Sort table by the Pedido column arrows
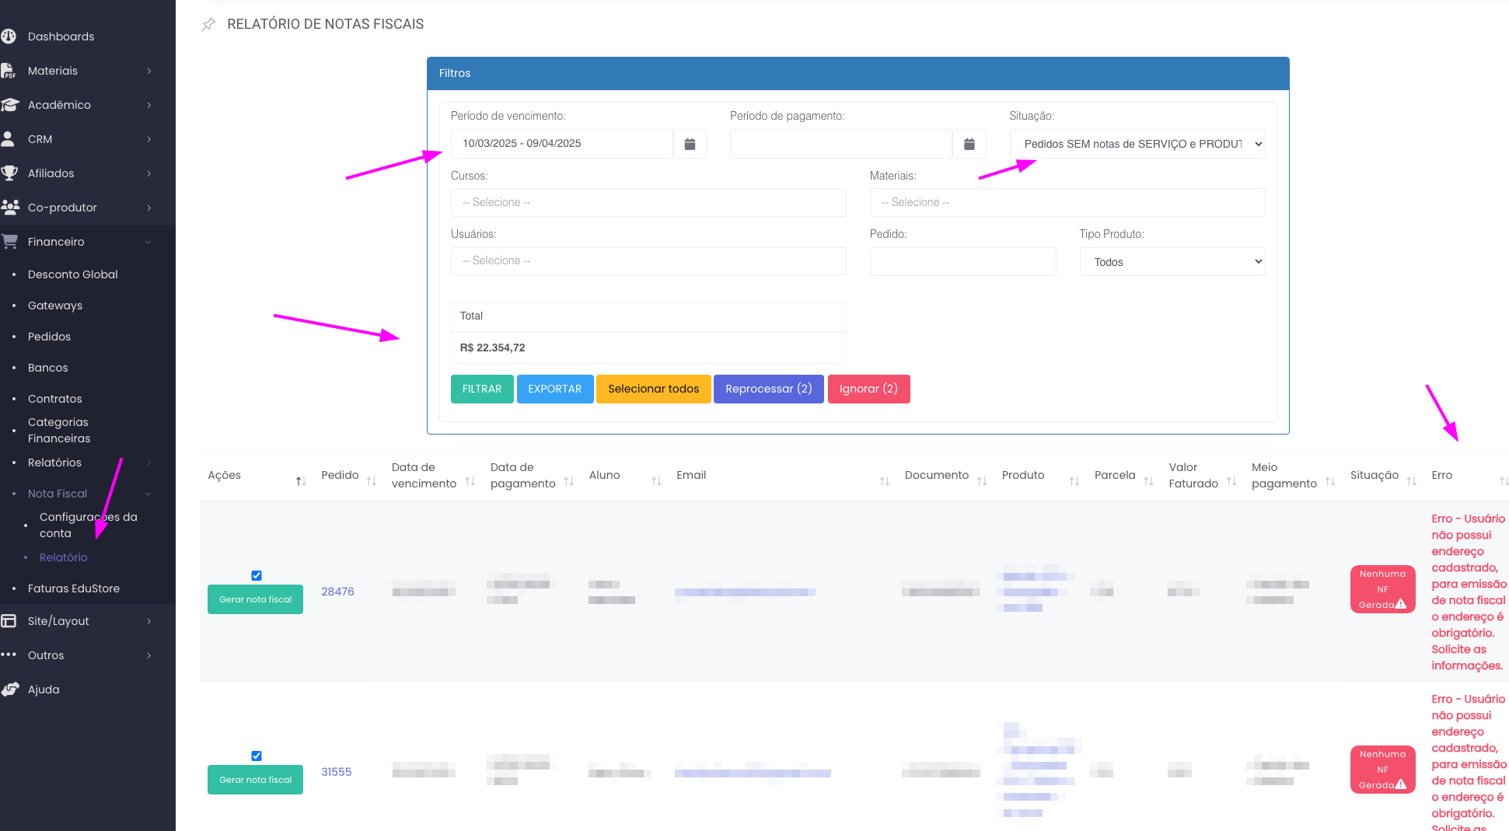The height and width of the screenshot is (831, 1509). (371, 482)
